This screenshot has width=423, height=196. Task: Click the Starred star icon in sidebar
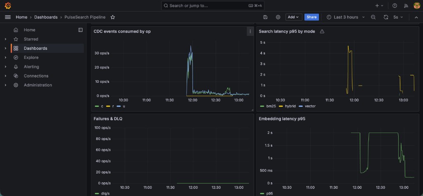[16, 39]
